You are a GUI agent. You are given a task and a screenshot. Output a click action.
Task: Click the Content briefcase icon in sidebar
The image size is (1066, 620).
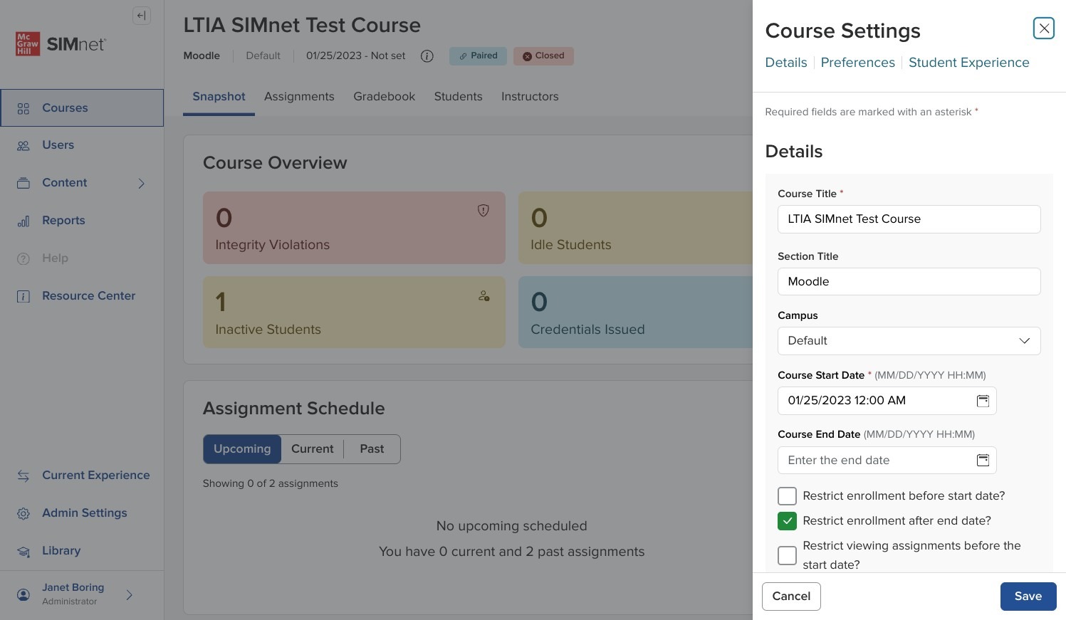point(23,183)
